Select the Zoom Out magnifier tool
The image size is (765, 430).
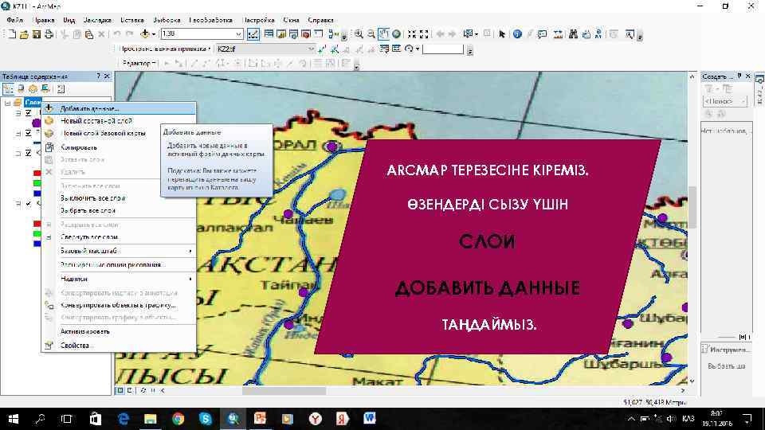point(371,33)
